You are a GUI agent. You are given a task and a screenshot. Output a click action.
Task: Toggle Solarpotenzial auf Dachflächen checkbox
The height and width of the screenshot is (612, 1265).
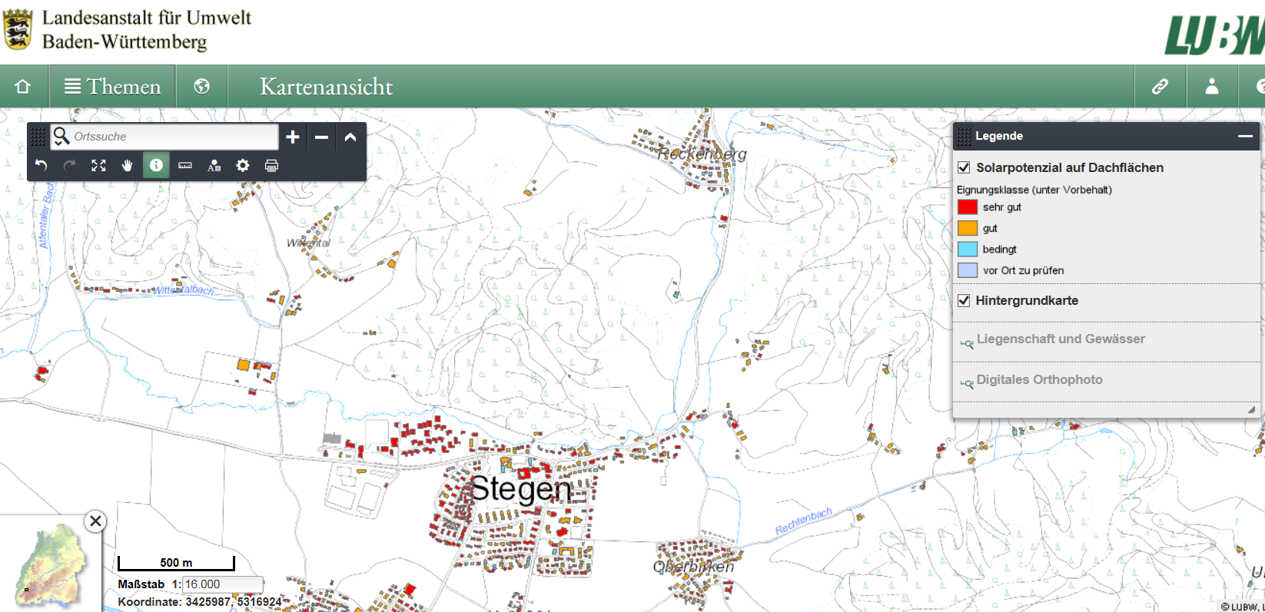pos(964,167)
